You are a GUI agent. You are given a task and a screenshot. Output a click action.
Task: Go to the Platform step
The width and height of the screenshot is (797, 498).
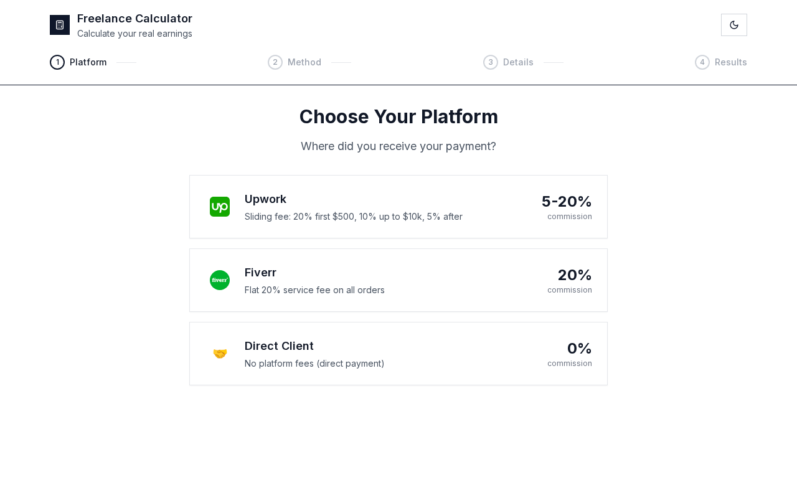pyautogui.click(x=88, y=62)
